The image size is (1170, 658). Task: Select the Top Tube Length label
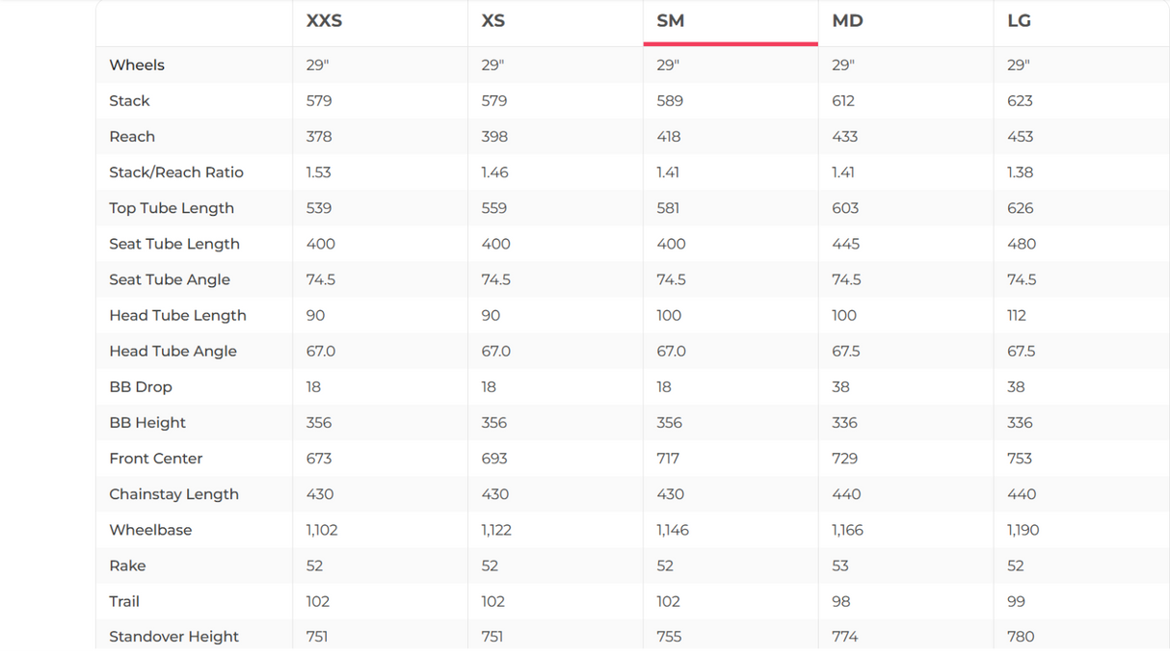tap(172, 208)
